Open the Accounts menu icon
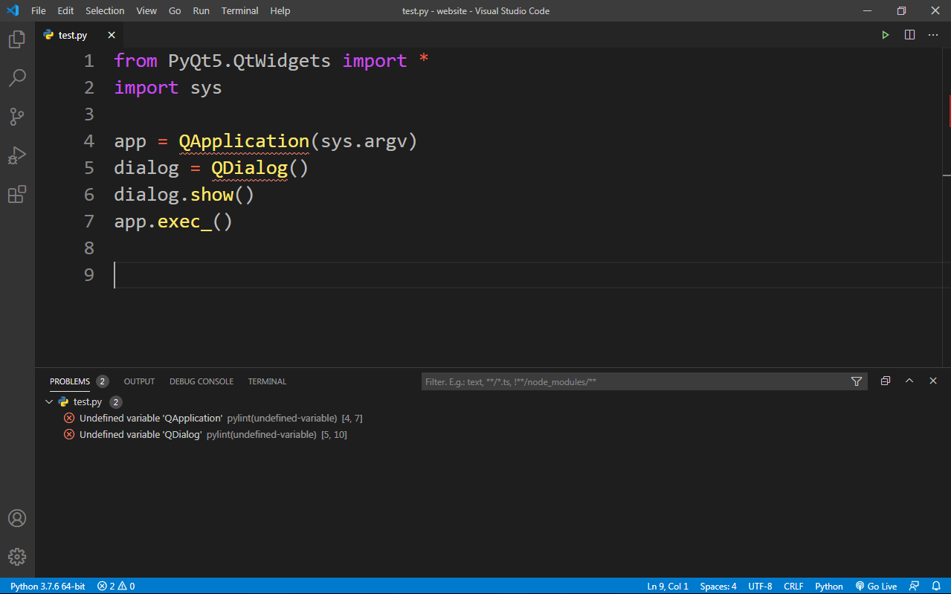This screenshot has height=594, width=951. click(x=16, y=518)
